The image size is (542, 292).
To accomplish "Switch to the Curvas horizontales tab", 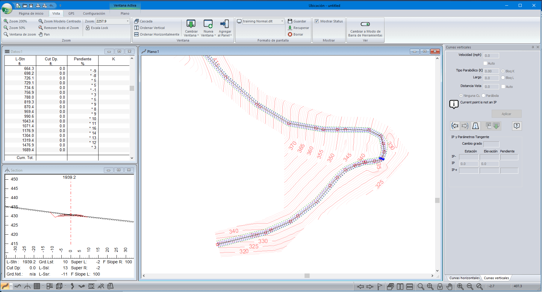I will click(464, 278).
